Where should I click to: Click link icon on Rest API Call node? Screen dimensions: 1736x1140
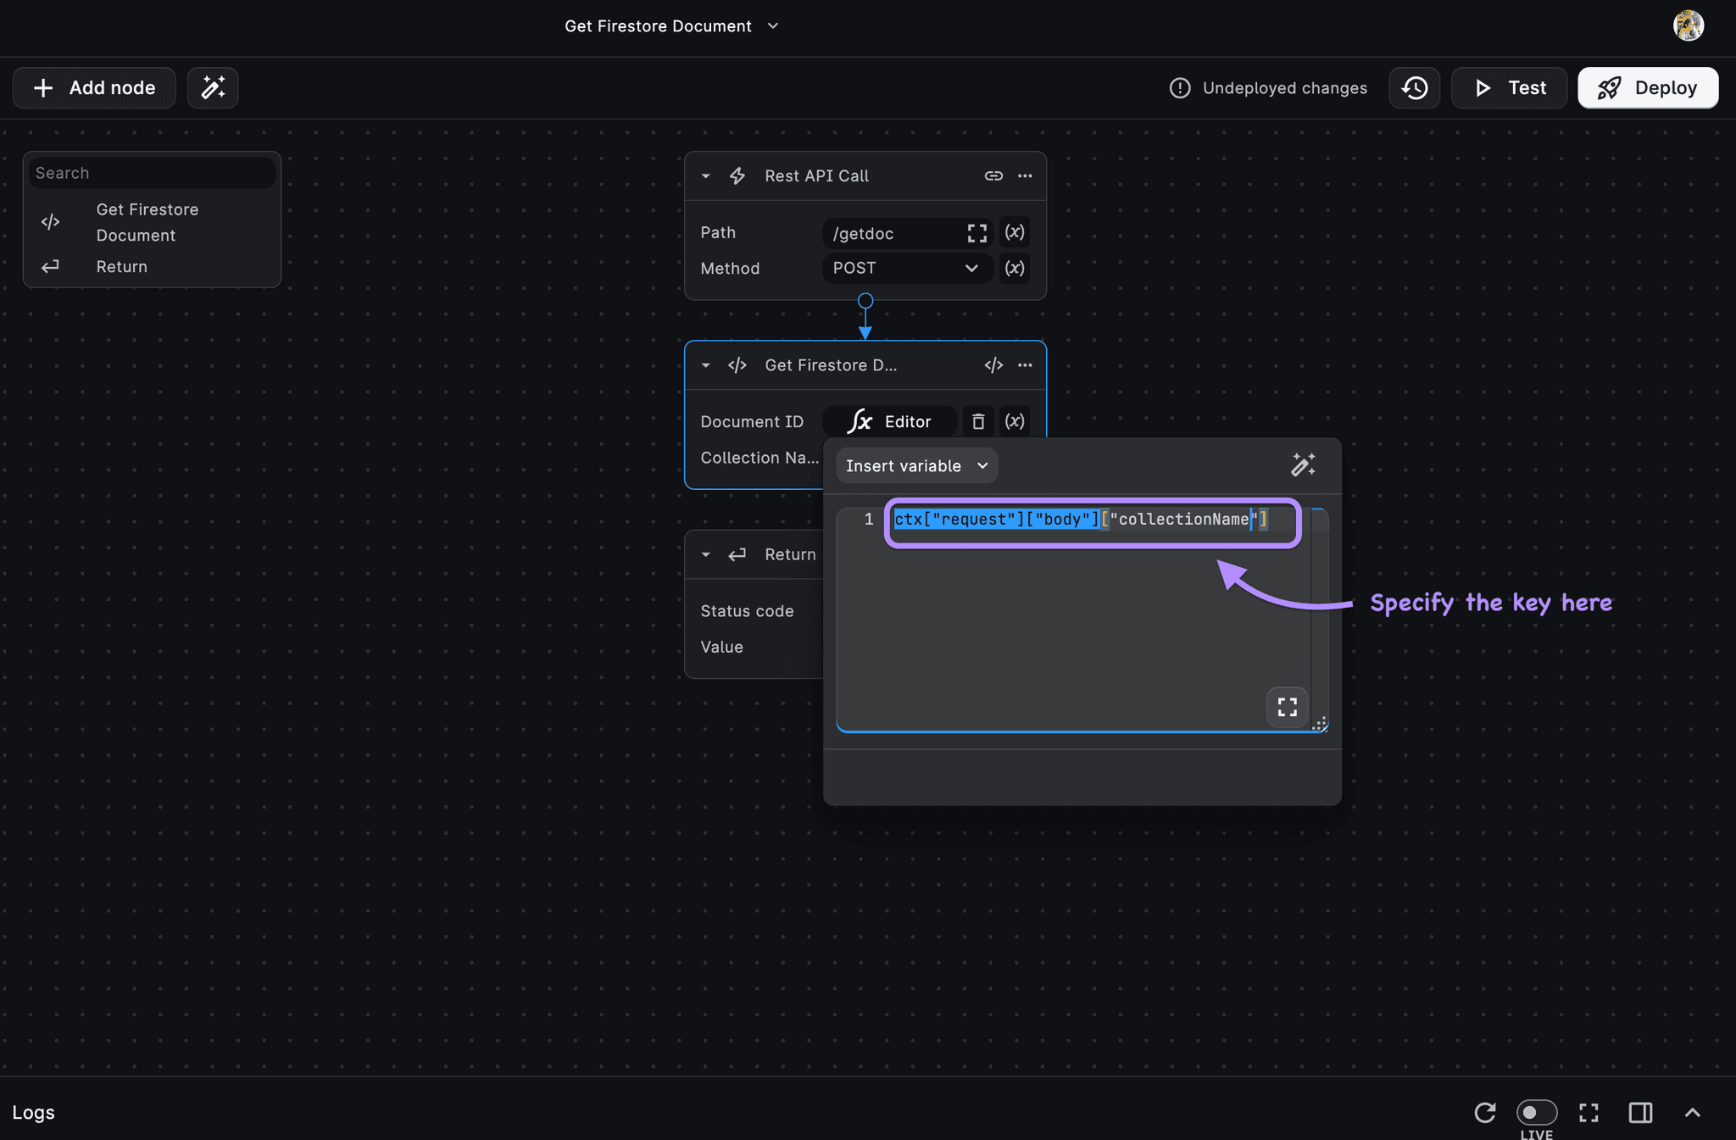point(993,175)
